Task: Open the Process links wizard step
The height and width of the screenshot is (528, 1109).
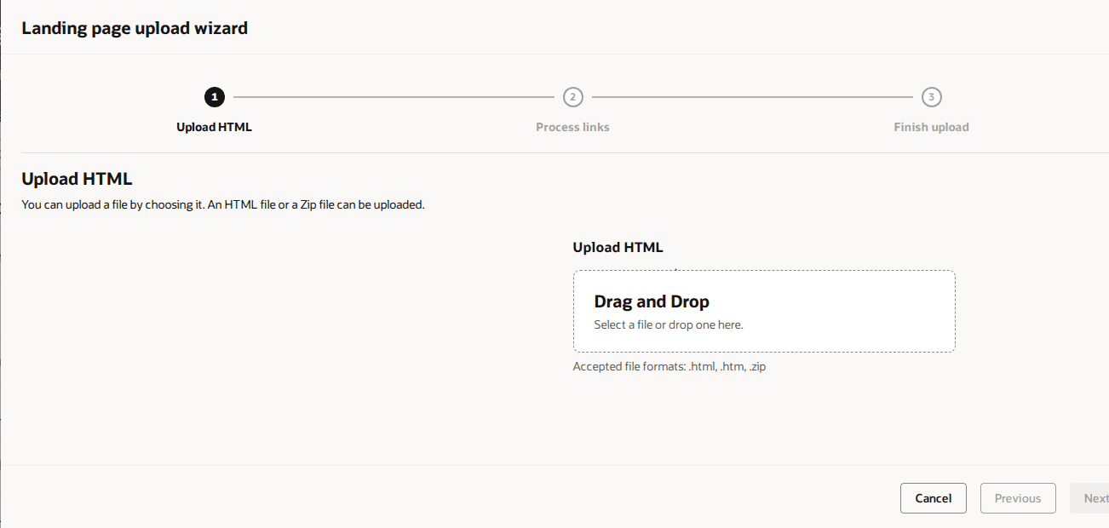Action: point(572,126)
